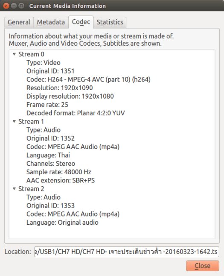Open the Metadata tab
The height and width of the screenshot is (276, 224).
tap(51, 22)
